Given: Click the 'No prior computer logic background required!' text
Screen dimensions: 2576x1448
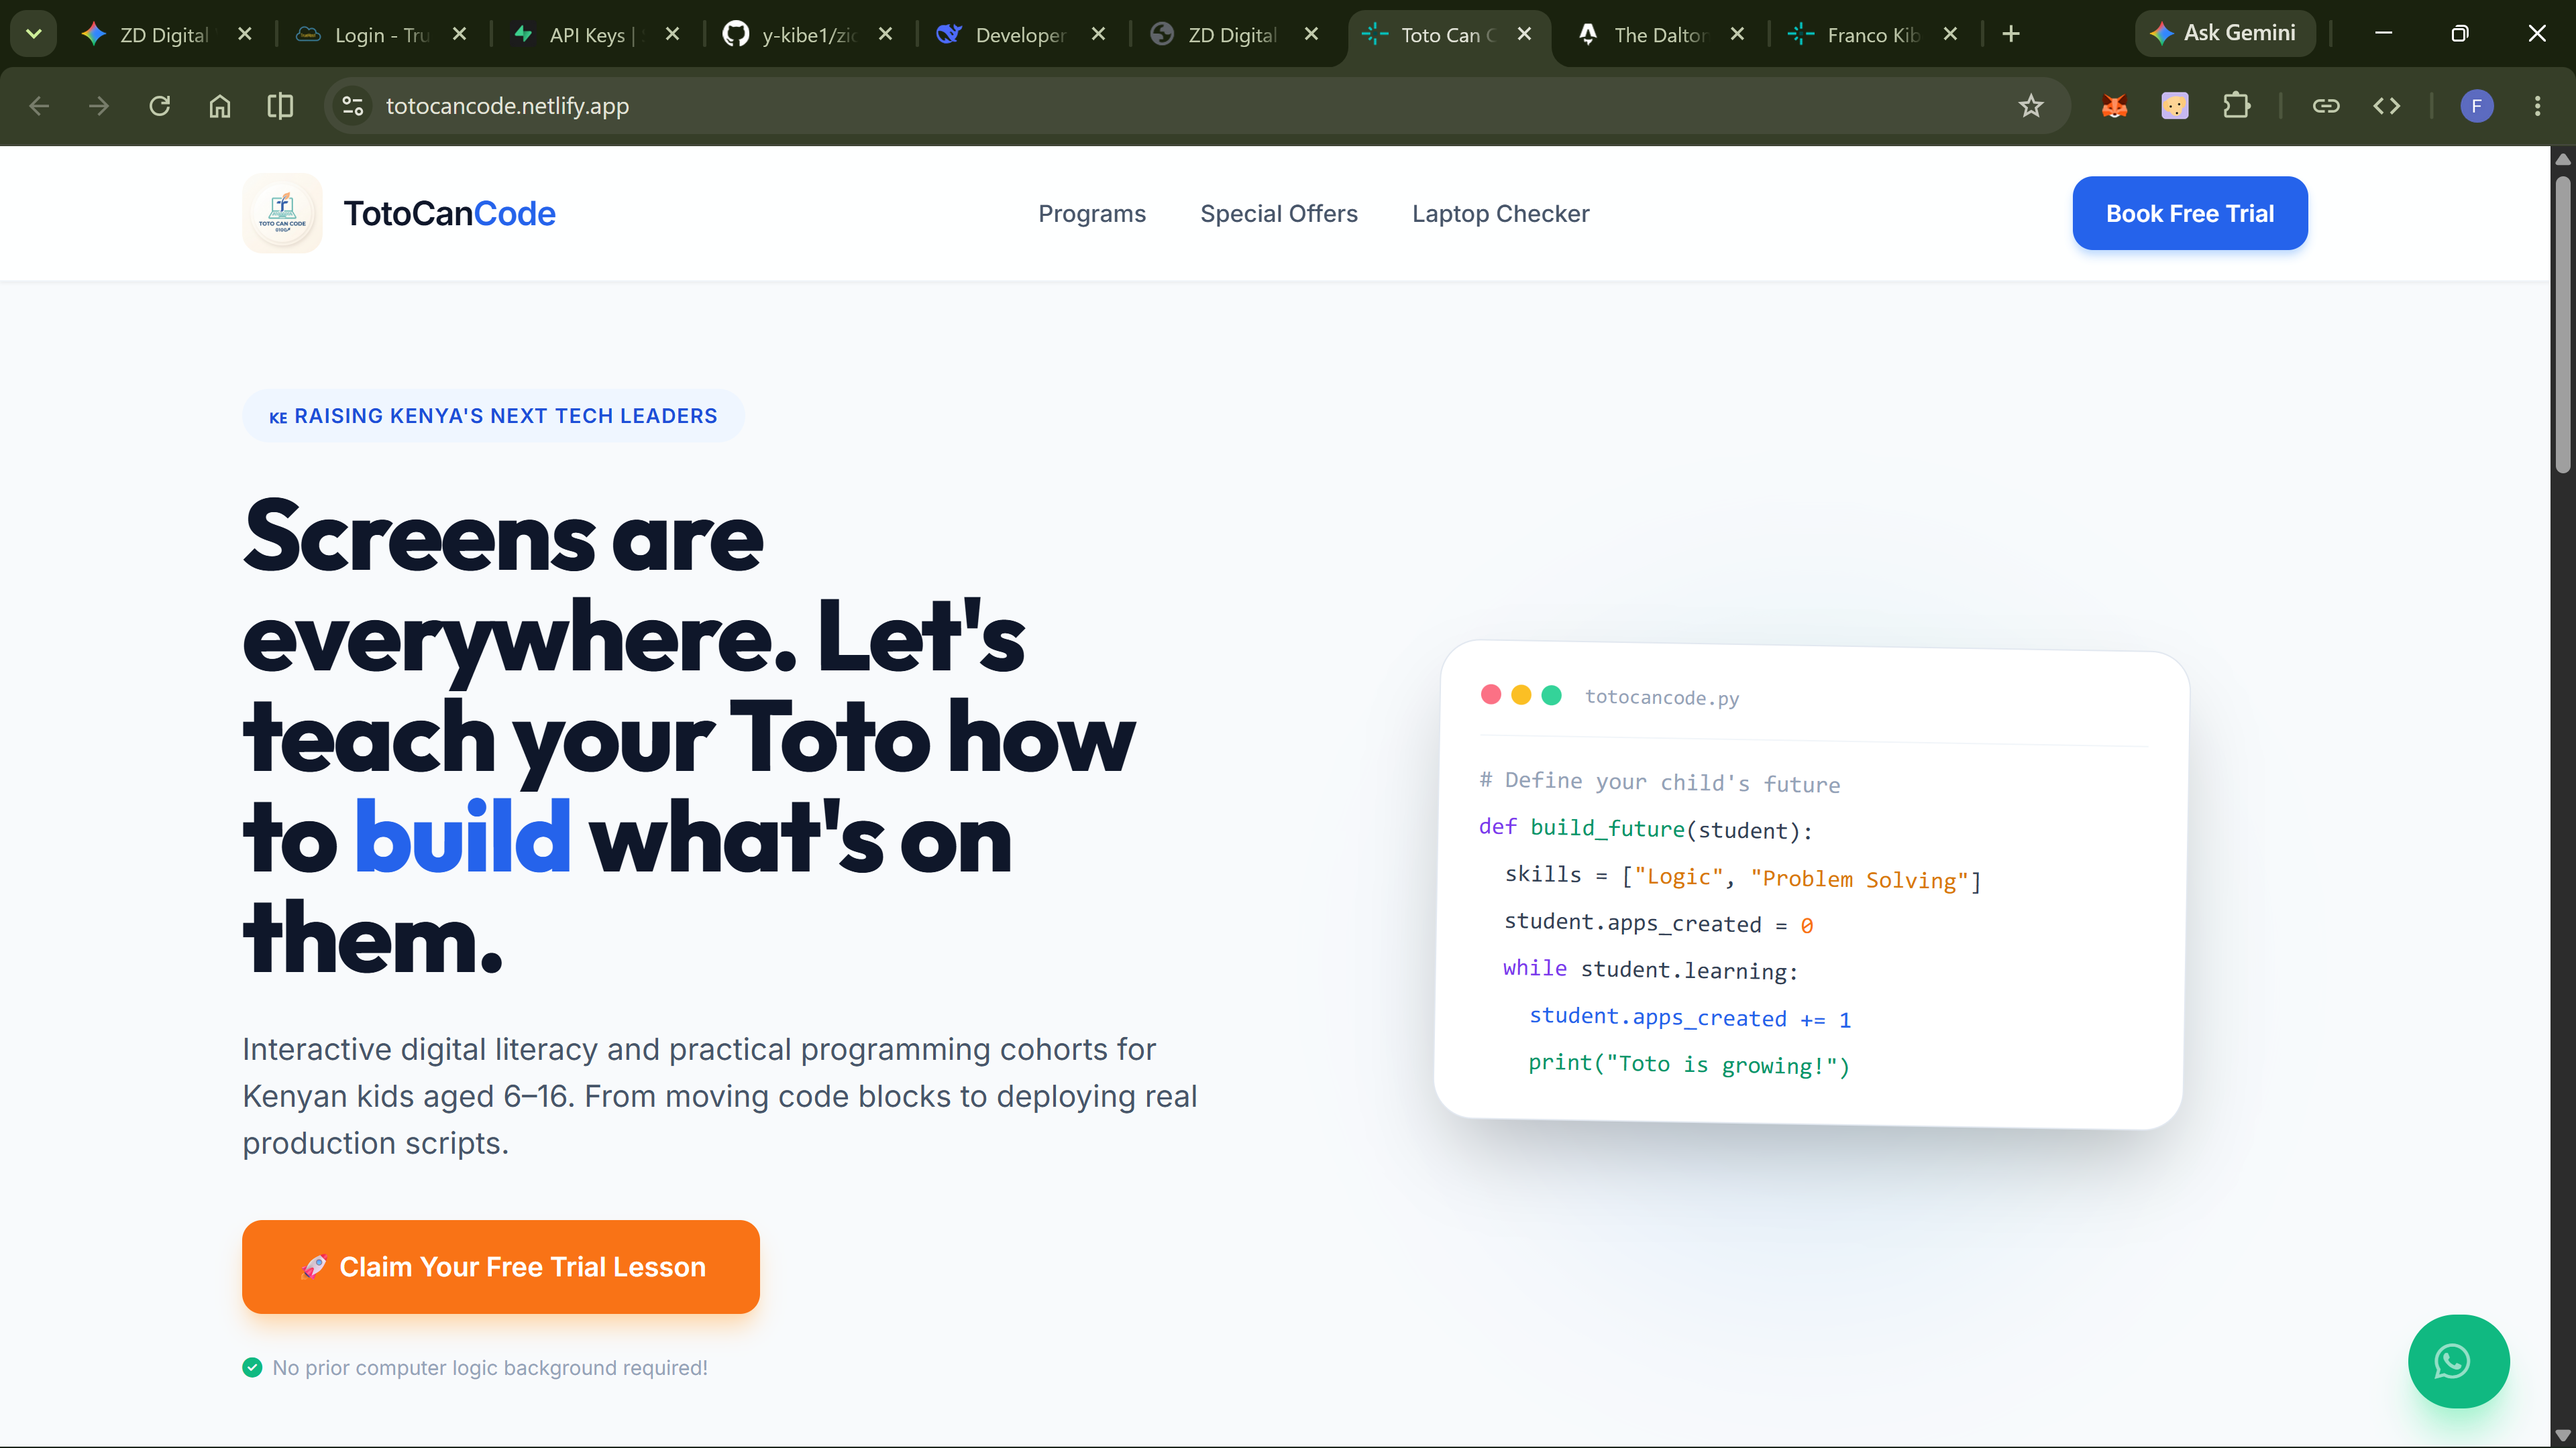Looking at the screenshot, I should (490, 1367).
